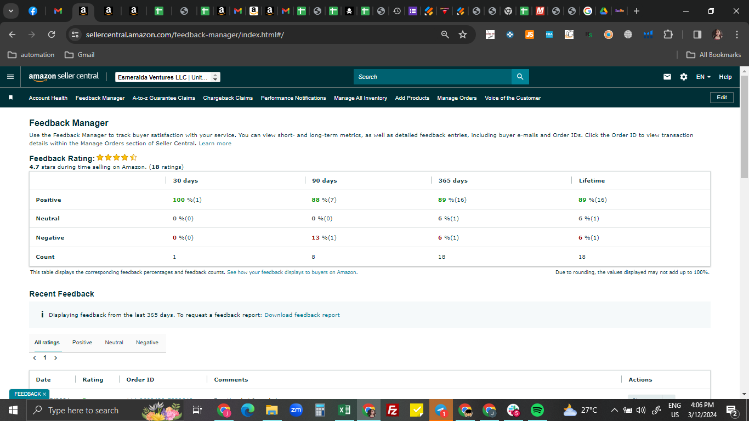Viewport: 749px width, 421px height.
Task: Open a new browser tab with the plus icon
Action: [636, 11]
